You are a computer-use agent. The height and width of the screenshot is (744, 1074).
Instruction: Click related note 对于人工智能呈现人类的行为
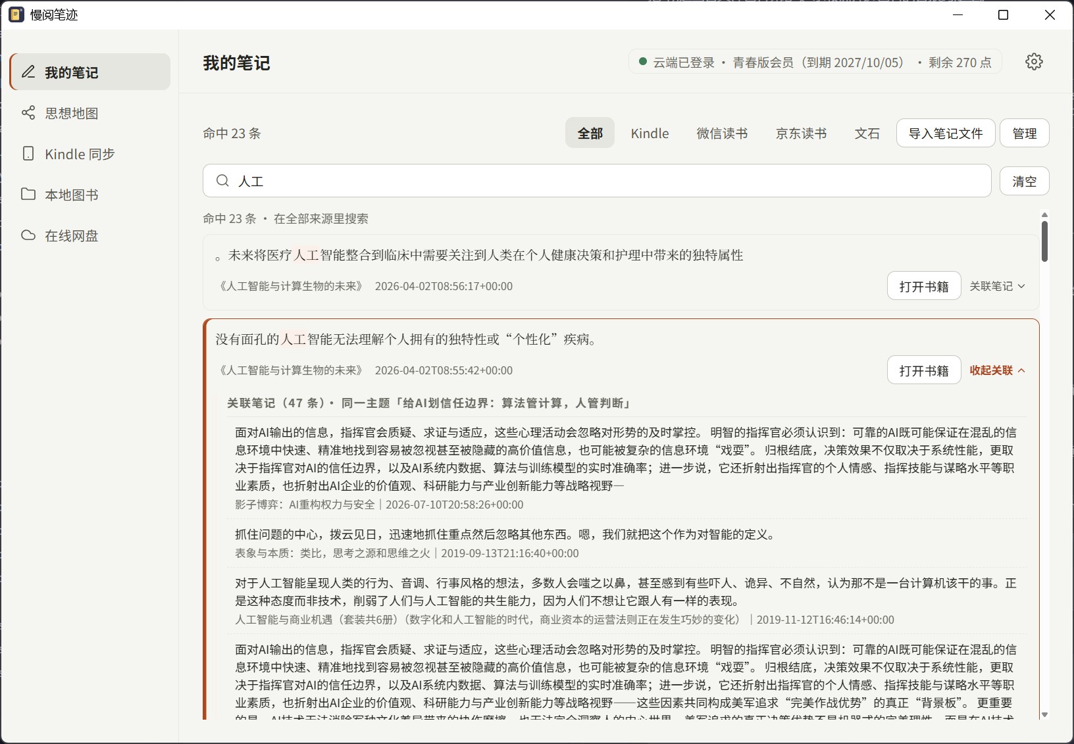pyautogui.click(x=626, y=592)
